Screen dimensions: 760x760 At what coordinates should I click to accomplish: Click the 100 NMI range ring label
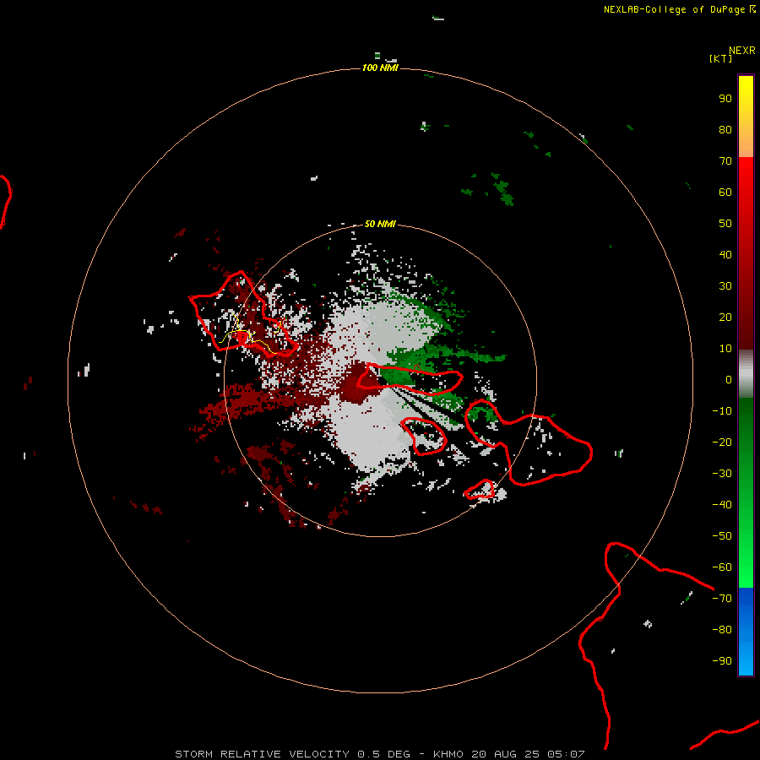380,68
